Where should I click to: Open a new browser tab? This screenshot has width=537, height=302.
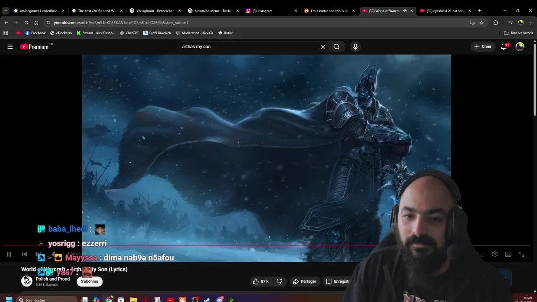[480, 10]
